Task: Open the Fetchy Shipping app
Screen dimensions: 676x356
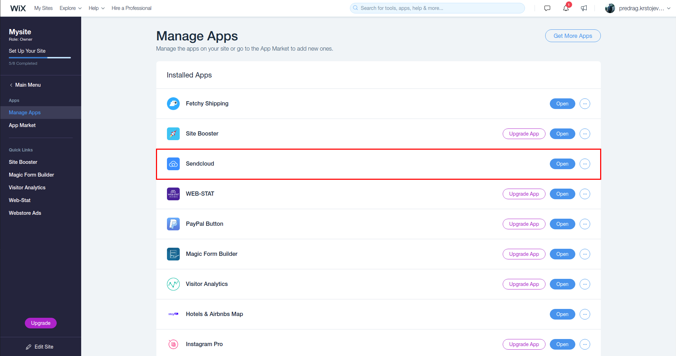Action: [562, 104]
